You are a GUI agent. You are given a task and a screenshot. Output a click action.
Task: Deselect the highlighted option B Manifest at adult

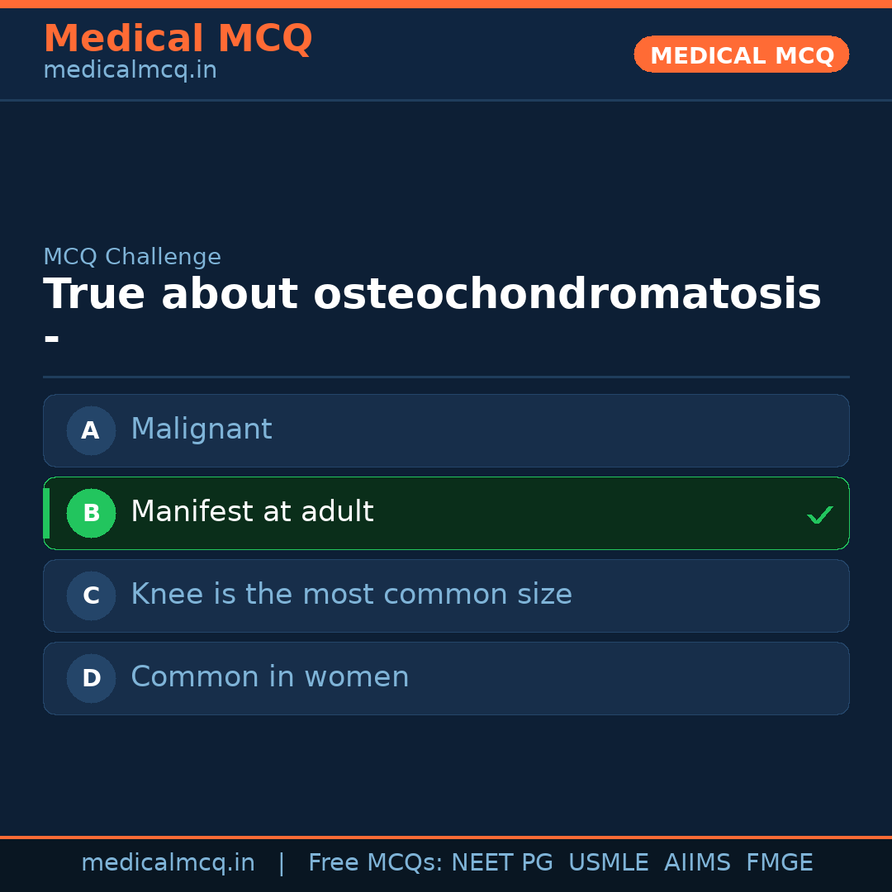pyautogui.click(x=446, y=513)
